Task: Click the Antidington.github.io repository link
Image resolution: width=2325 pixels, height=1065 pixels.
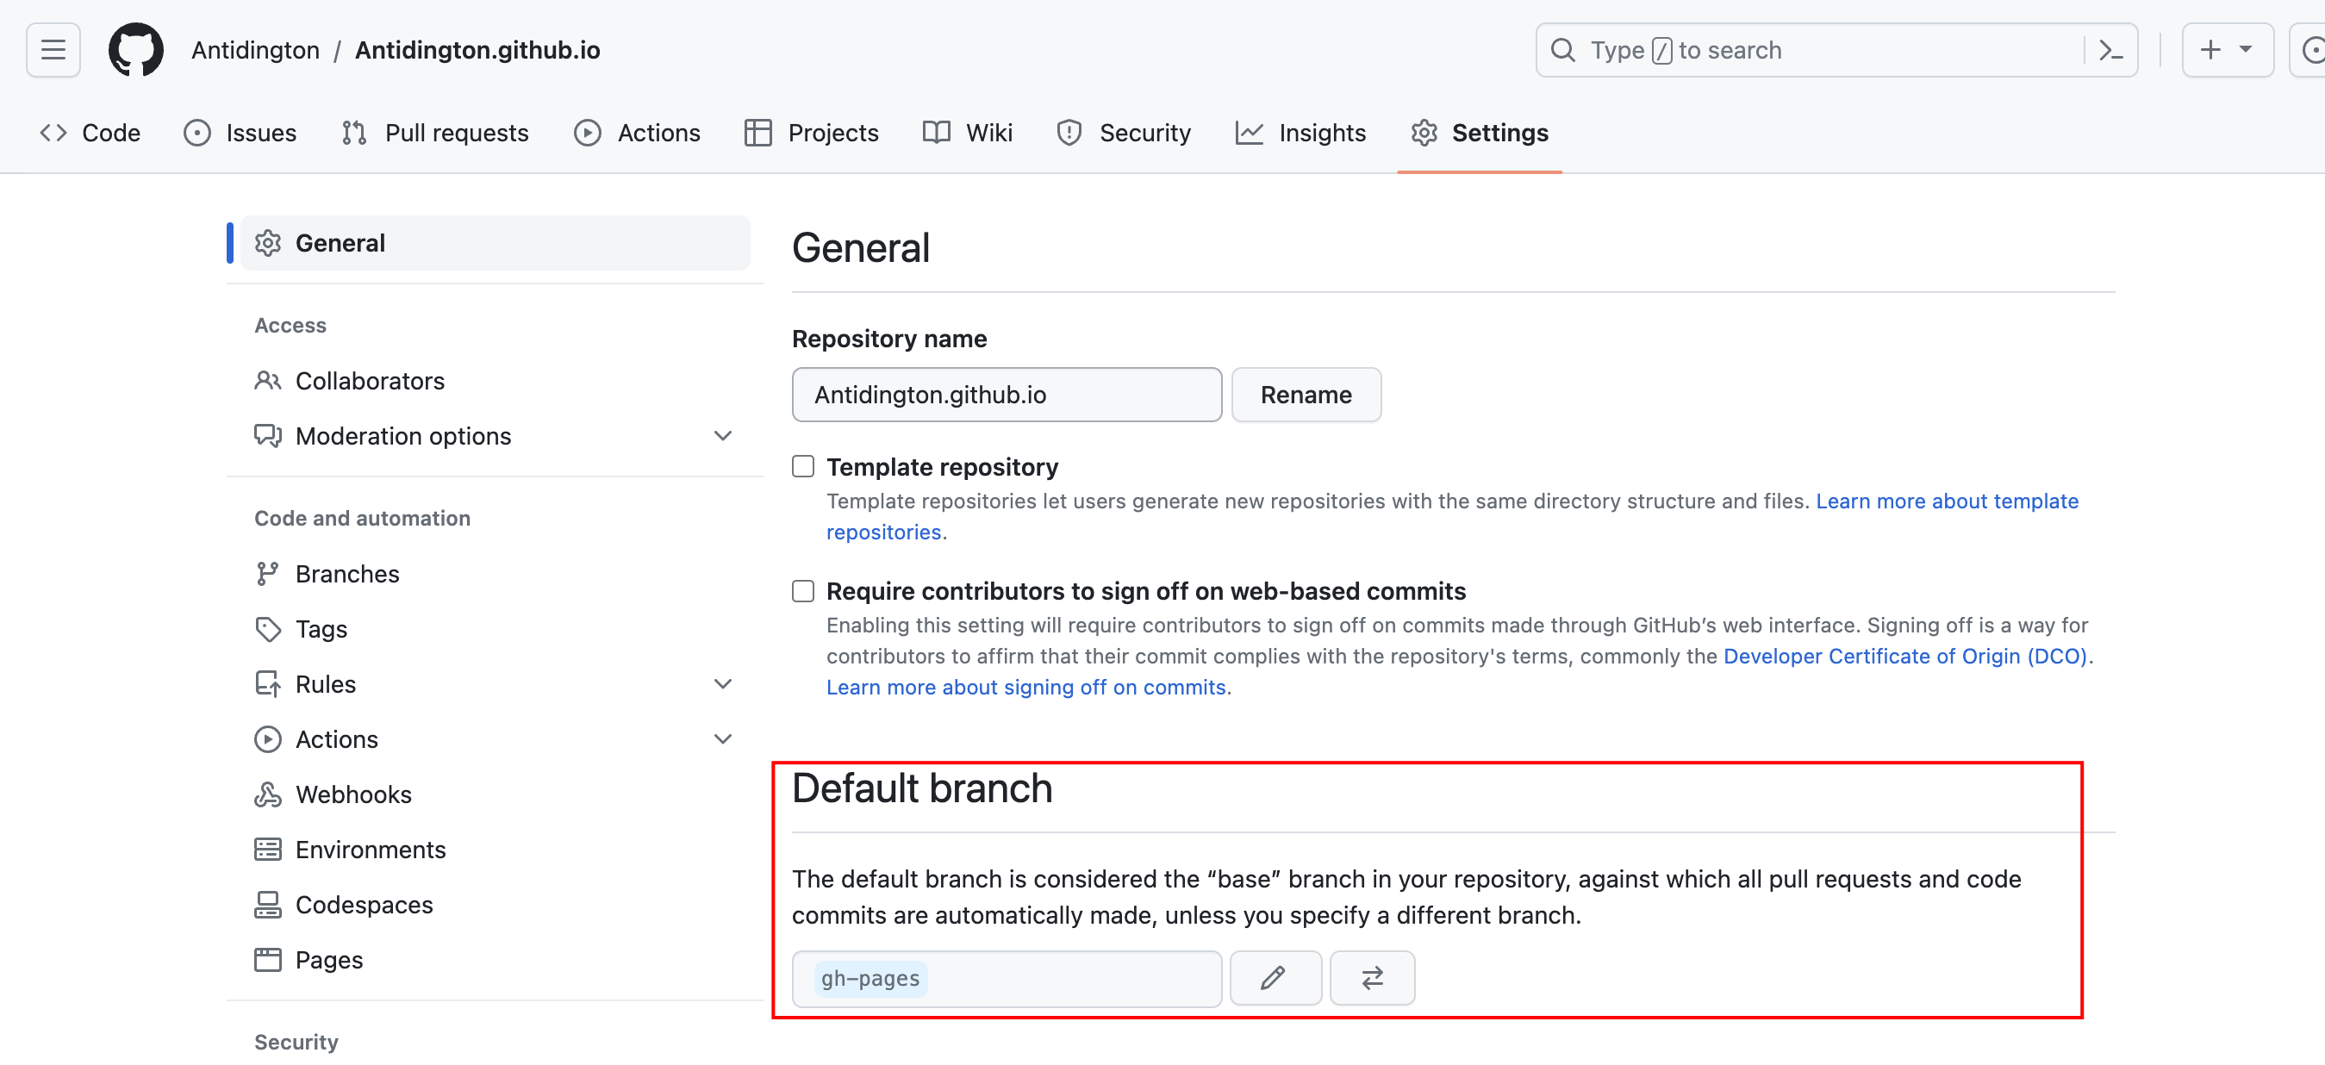Action: click(477, 50)
